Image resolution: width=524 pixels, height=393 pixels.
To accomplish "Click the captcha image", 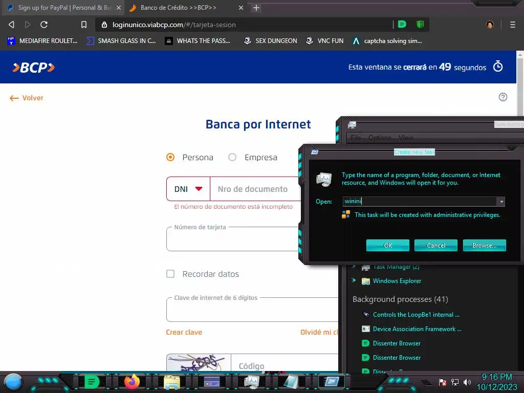I will 199,363.
